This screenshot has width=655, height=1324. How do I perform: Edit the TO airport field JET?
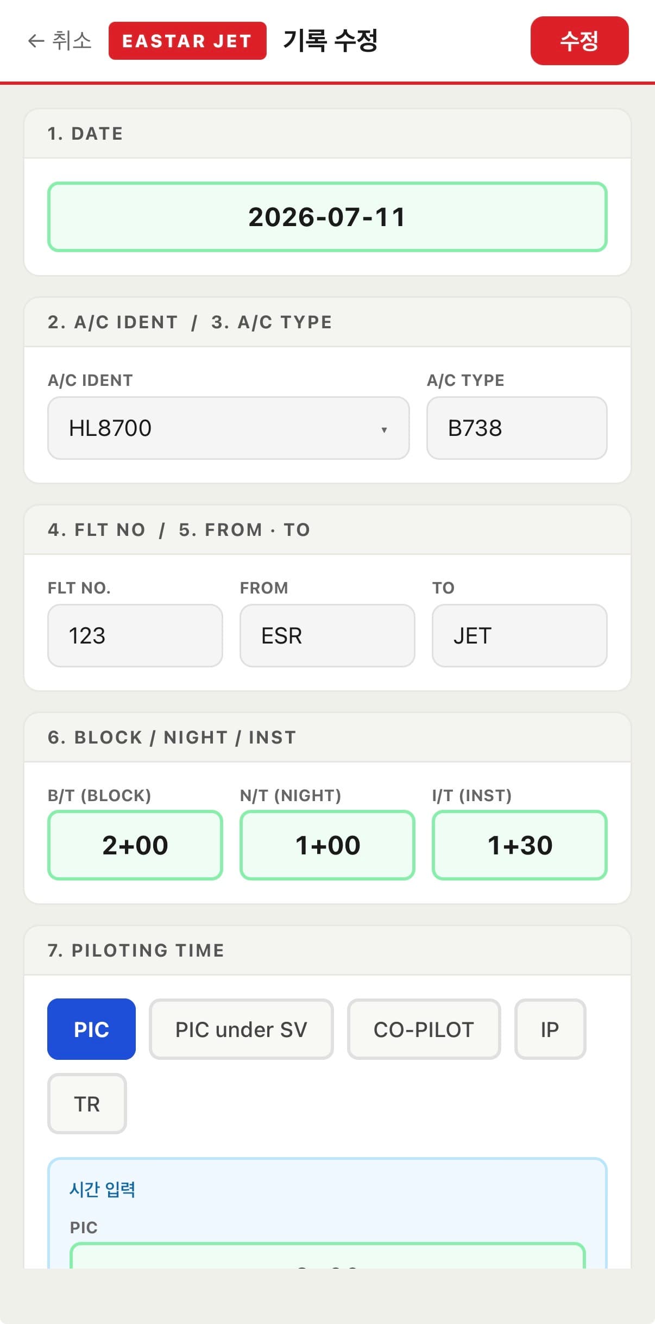pos(520,636)
